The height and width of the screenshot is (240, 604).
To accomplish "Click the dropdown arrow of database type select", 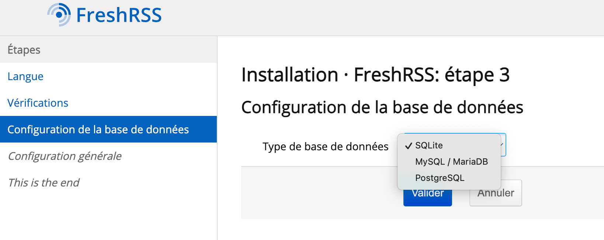I will coord(502,144).
